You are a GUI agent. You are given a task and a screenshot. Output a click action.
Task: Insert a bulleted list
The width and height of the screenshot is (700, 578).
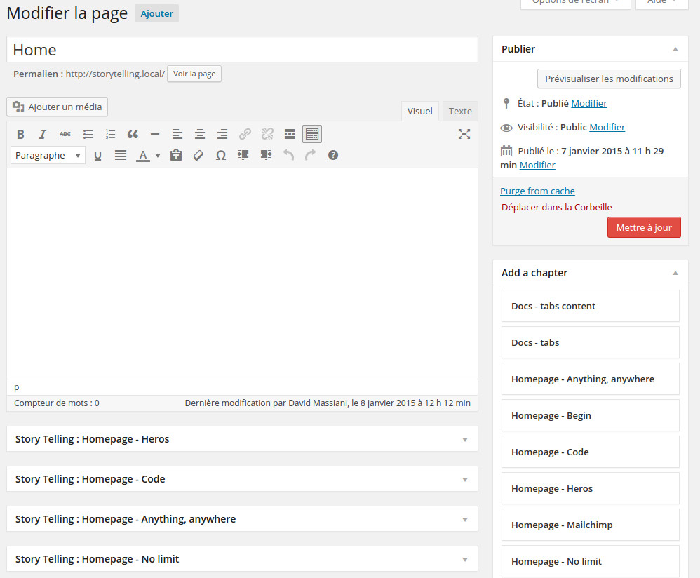click(88, 134)
